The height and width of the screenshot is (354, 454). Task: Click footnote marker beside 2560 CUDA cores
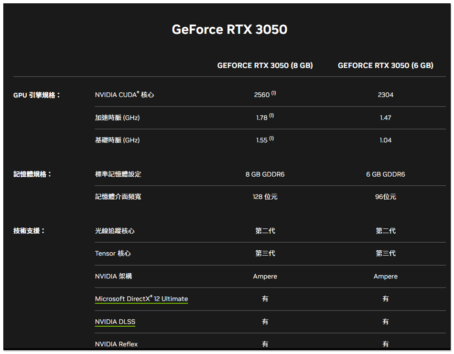274,93
